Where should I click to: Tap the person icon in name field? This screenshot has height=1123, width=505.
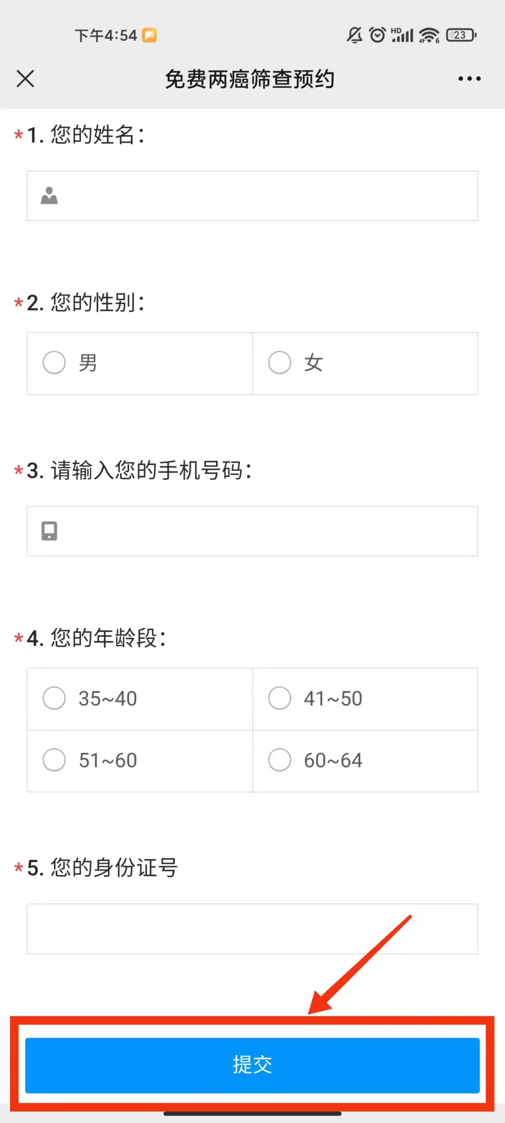49,196
